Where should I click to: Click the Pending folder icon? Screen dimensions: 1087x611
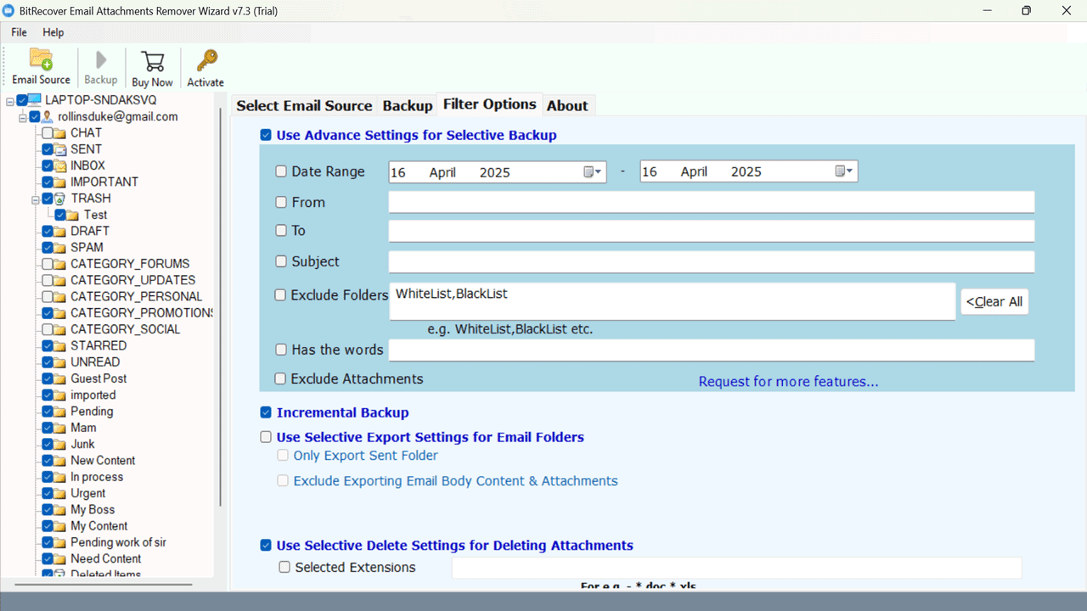(x=60, y=412)
